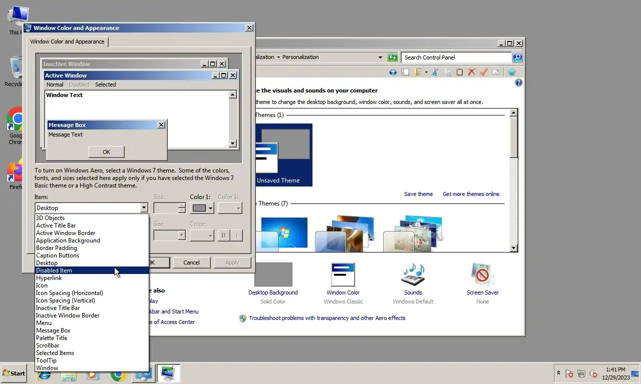Image resolution: width=641 pixels, height=384 pixels.
Task: Open the blue Help question mark icon
Action: [519, 82]
